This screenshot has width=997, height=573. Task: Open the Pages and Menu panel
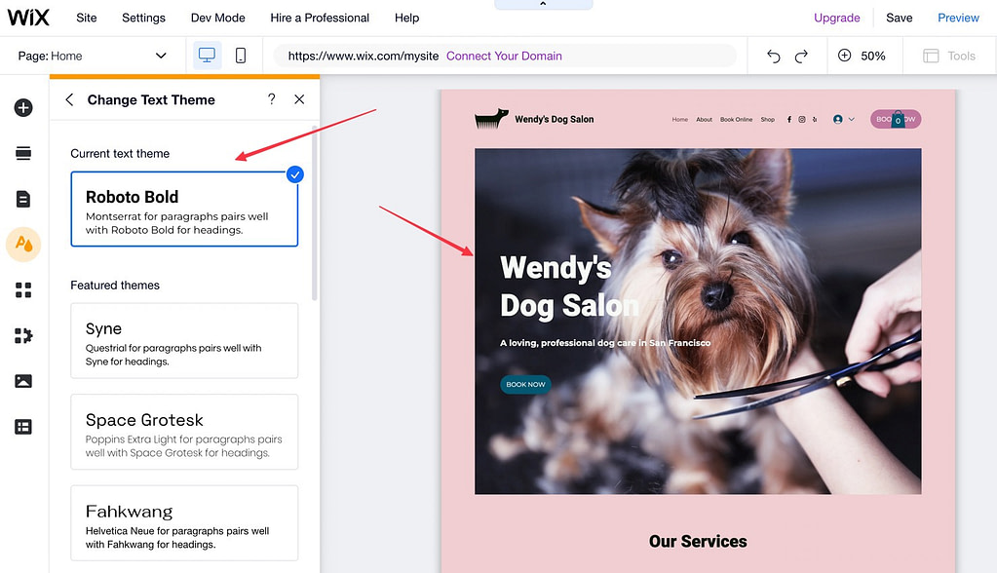[22, 198]
